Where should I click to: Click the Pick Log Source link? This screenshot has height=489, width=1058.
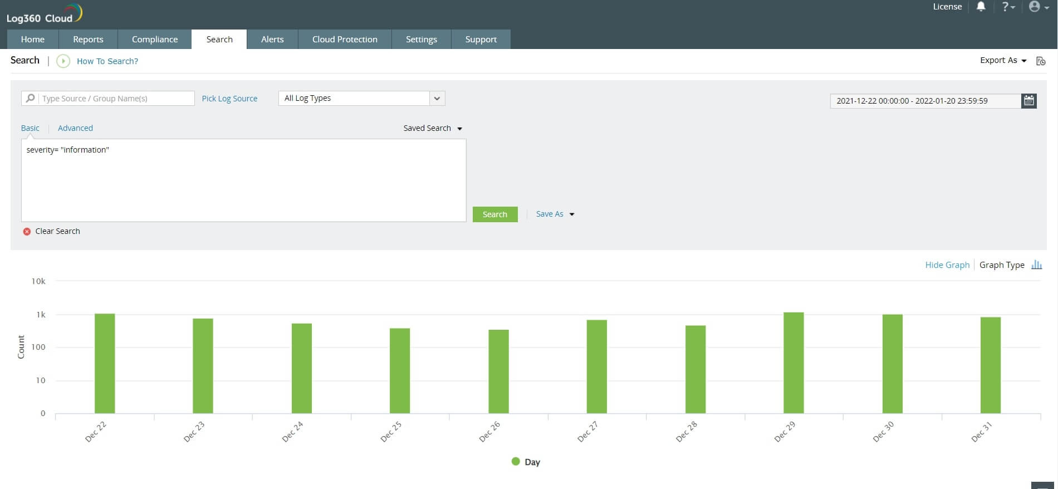[229, 99]
